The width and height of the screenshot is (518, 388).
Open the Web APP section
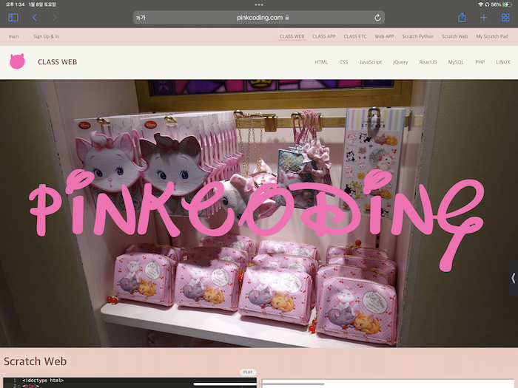(x=384, y=37)
